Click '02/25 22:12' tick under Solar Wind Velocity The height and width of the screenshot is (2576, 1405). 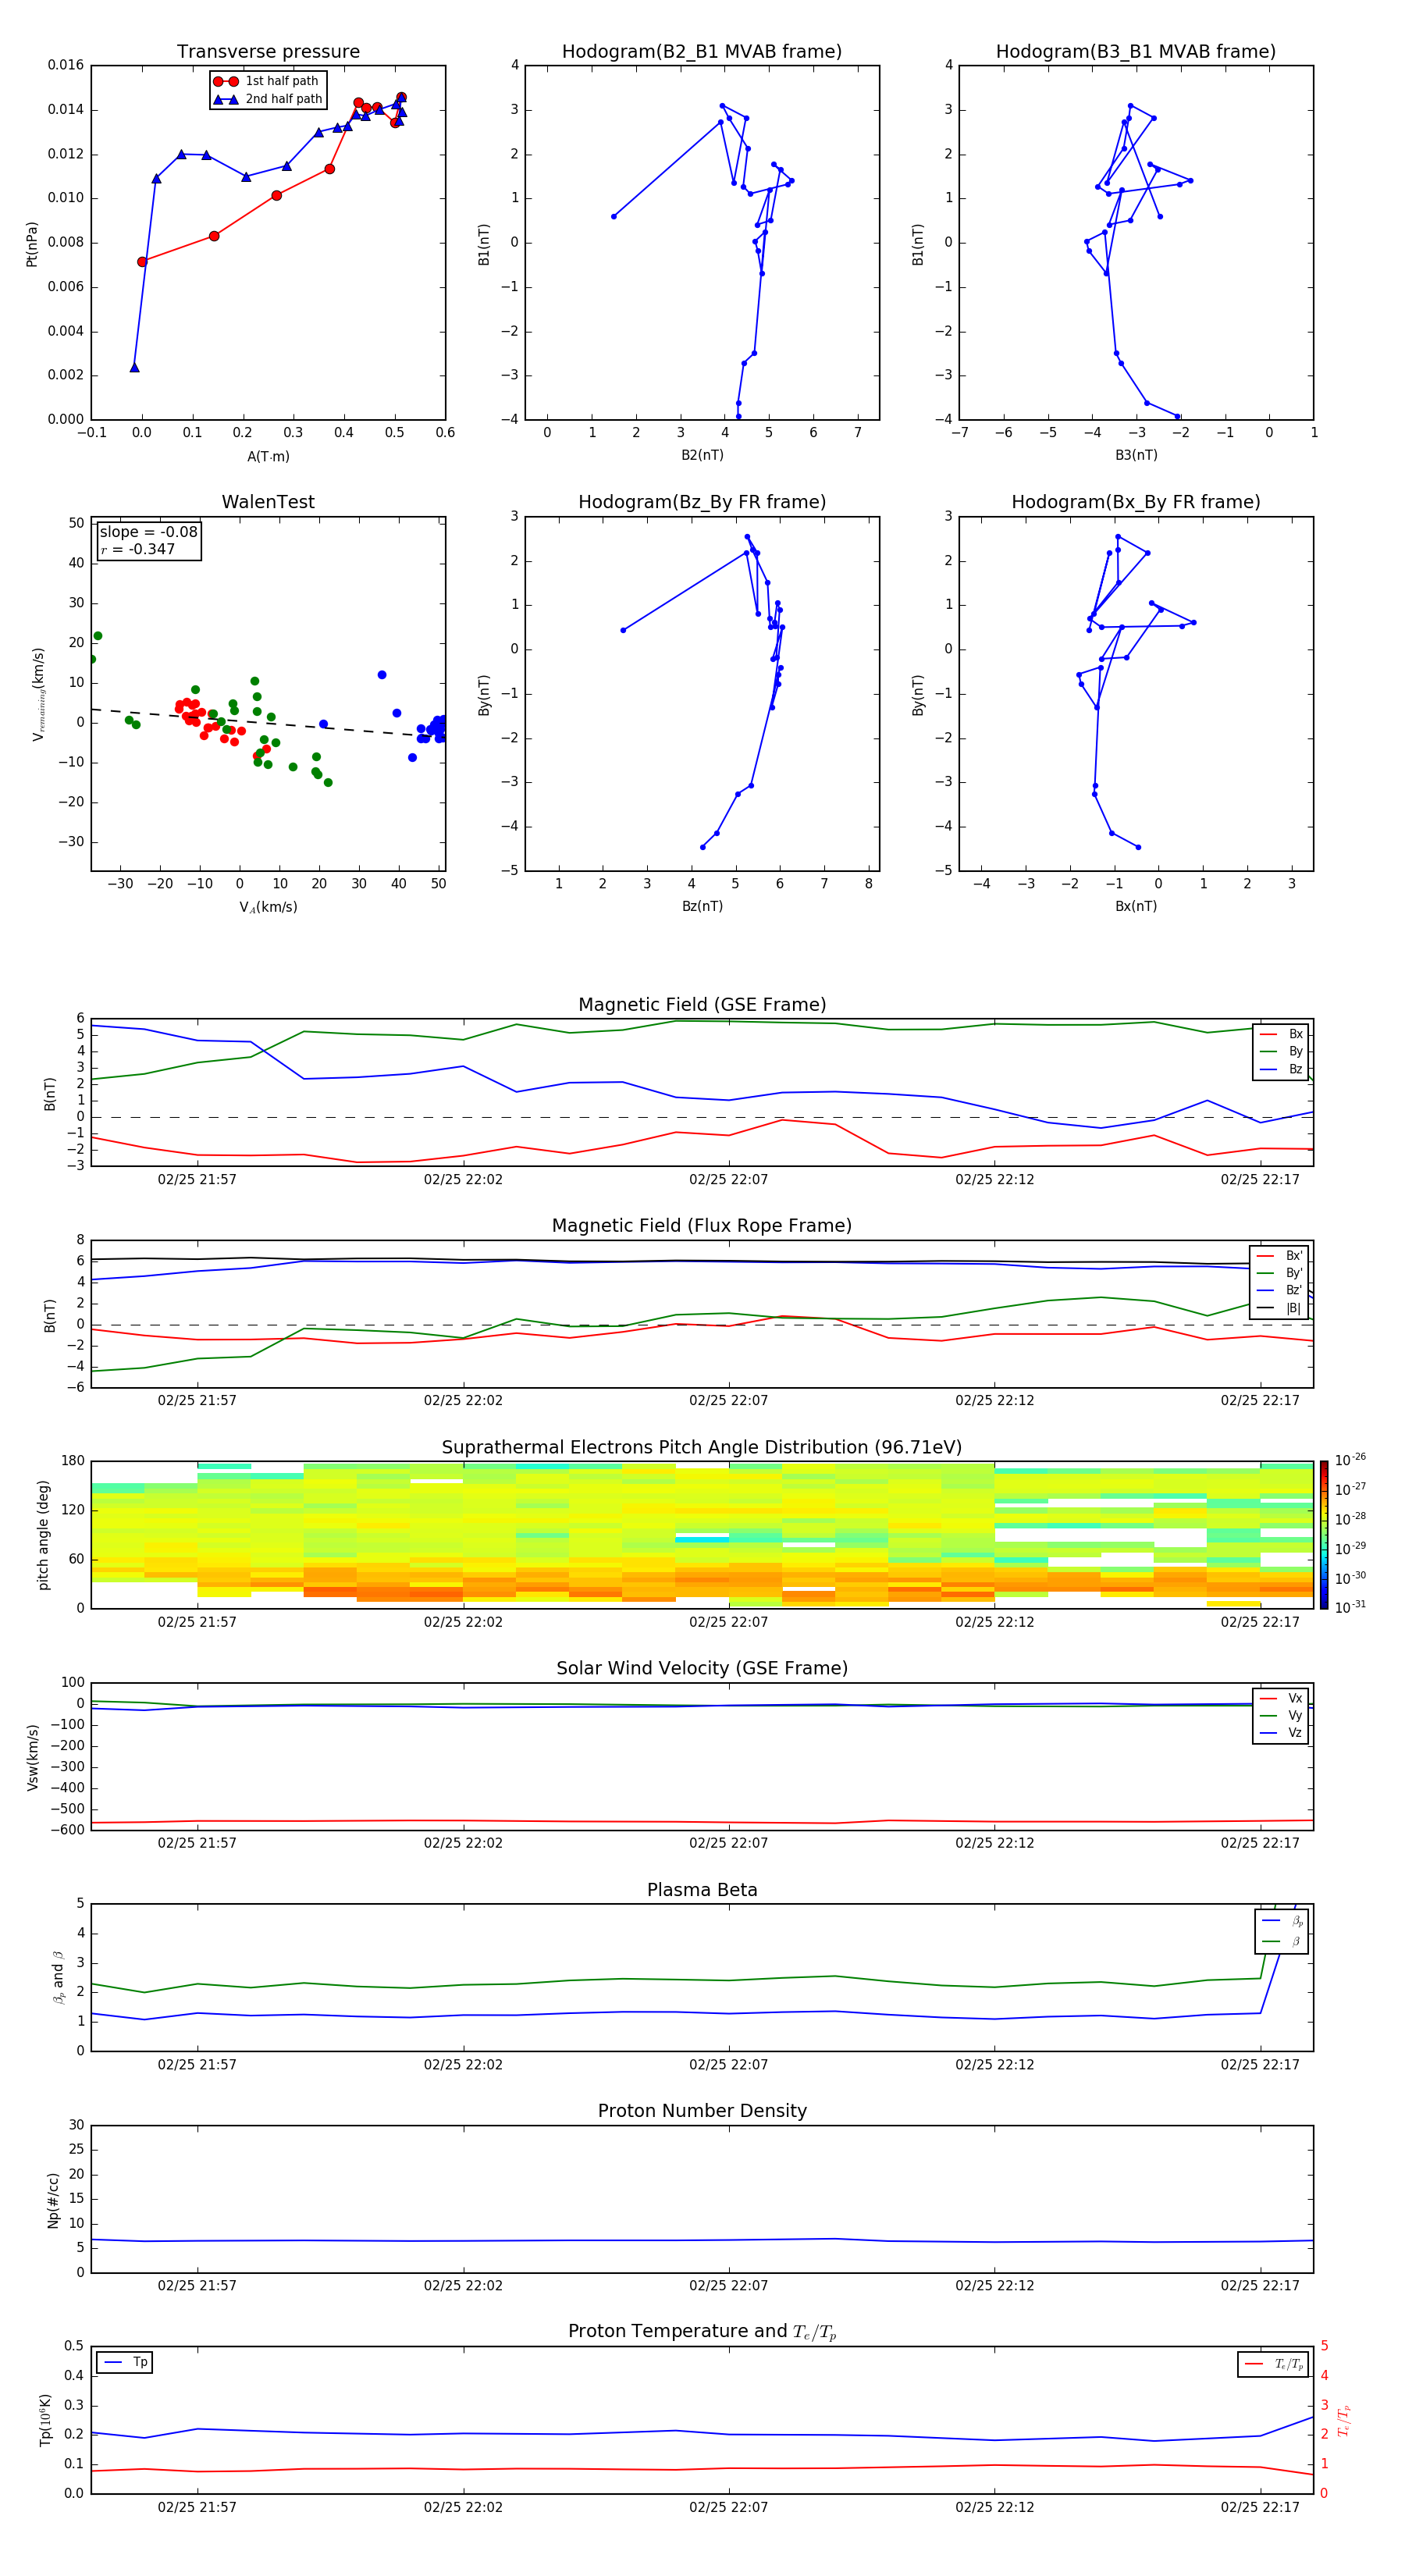pyautogui.click(x=994, y=1843)
